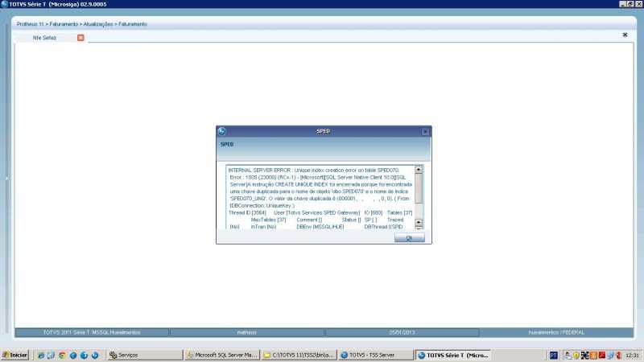Launch Chrome from quick launch bar
Viewport: 644px width, 362px height.
(62, 356)
